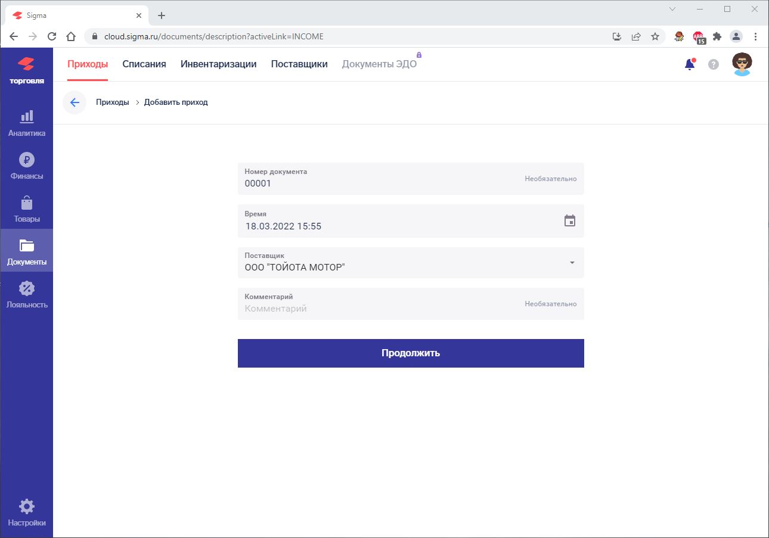Viewport: 769px width, 538px height.
Task: Open the help question mark icon
Action: tap(714, 64)
